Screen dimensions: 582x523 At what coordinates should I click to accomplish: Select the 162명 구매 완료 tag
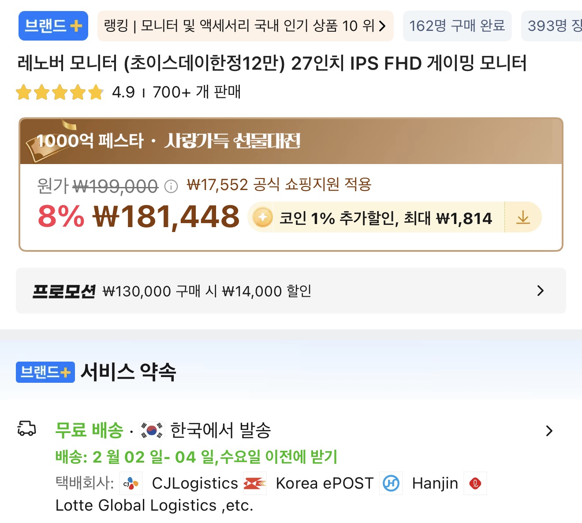tap(457, 26)
